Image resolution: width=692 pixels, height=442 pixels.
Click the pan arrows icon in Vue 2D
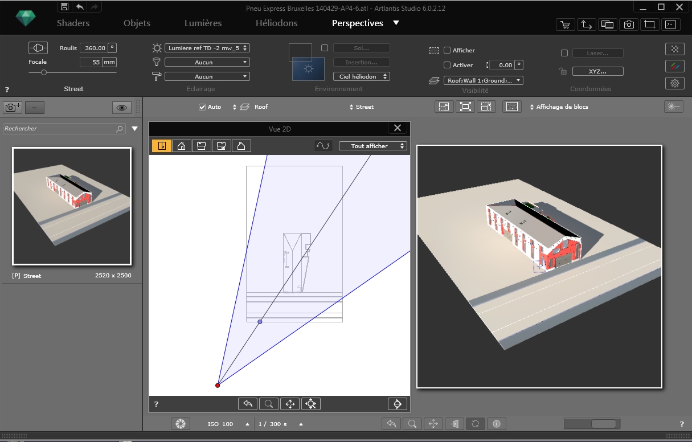[290, 404]
